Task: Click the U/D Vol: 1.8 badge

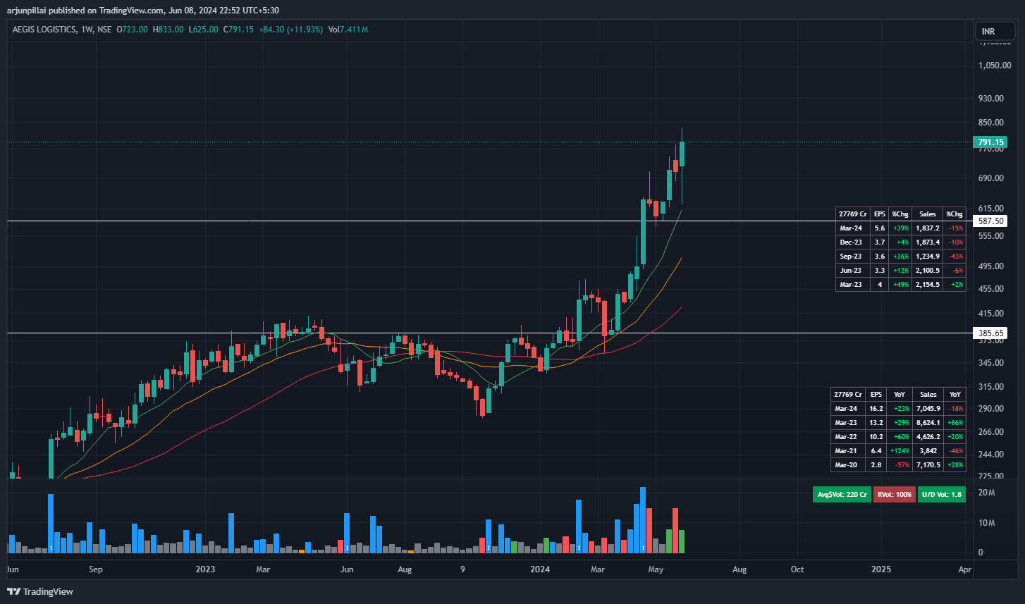Action: click(941, 495)
